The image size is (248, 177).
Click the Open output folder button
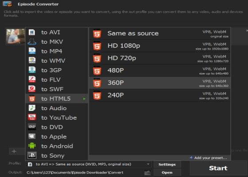pyautogui.click(x=167, y=173)
